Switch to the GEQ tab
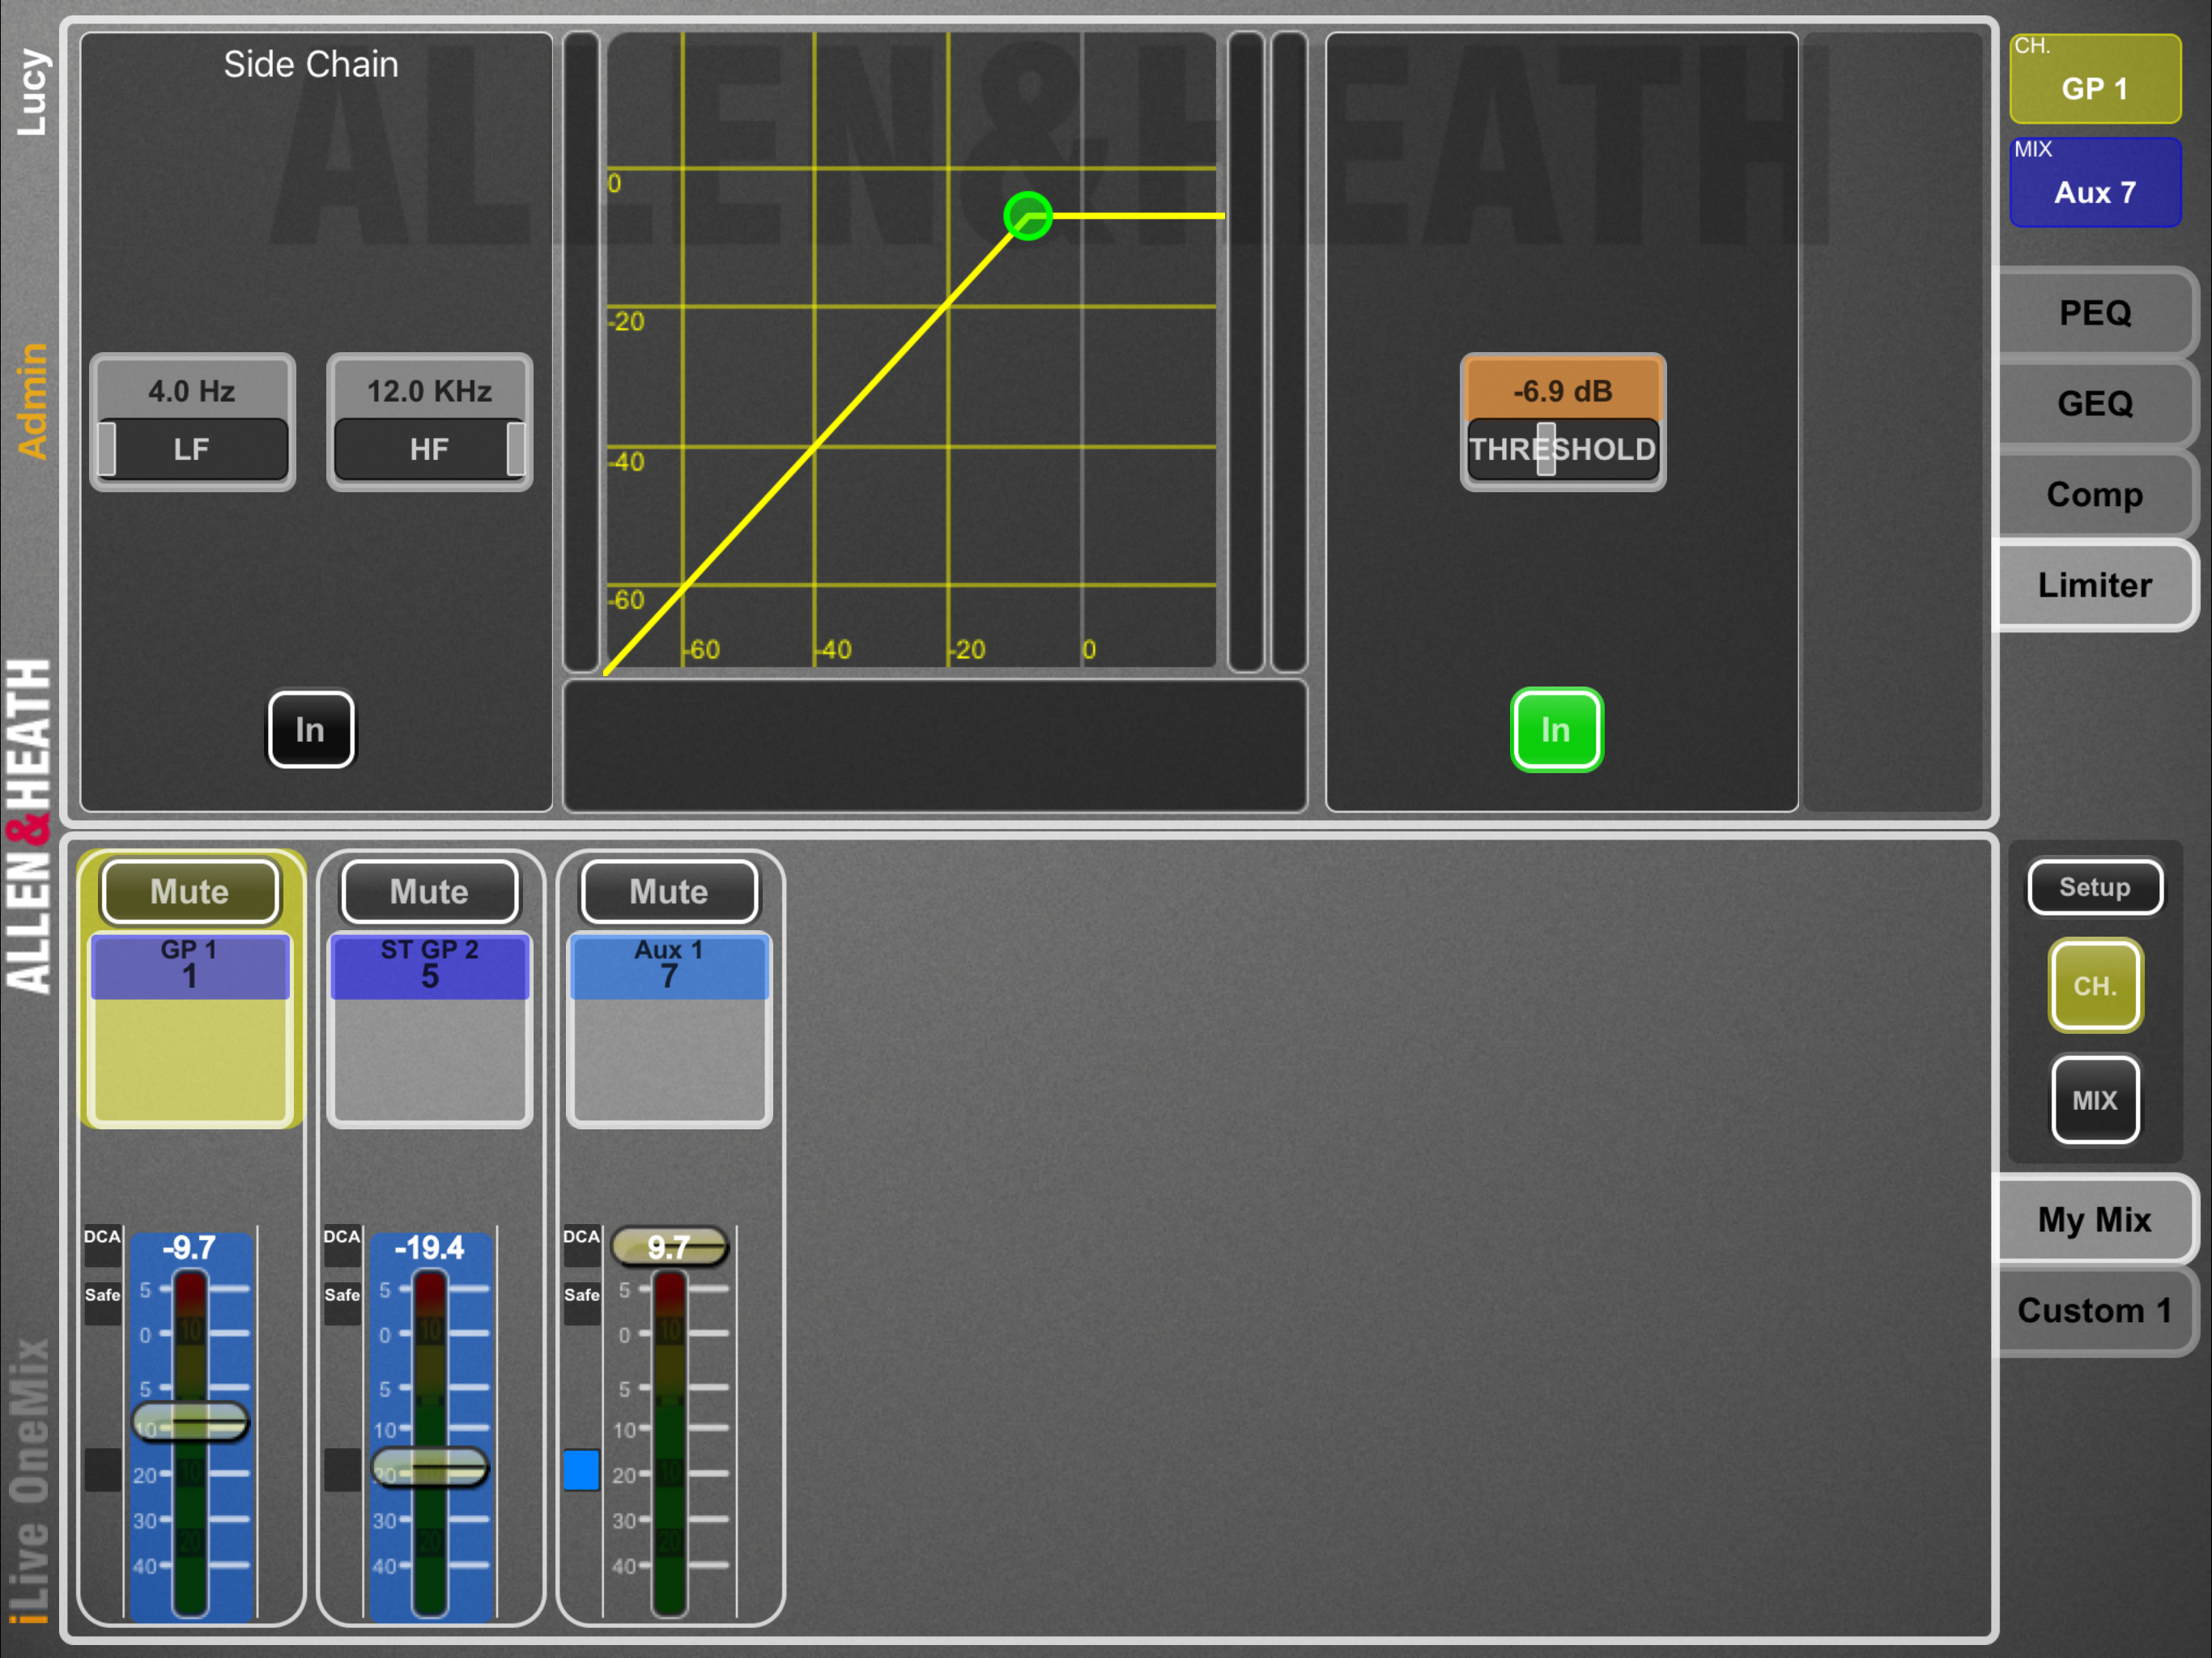 [x=2094, y=403]
